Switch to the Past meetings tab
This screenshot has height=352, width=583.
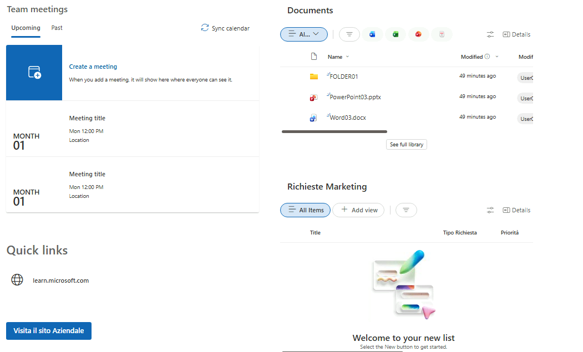[57, 28]
